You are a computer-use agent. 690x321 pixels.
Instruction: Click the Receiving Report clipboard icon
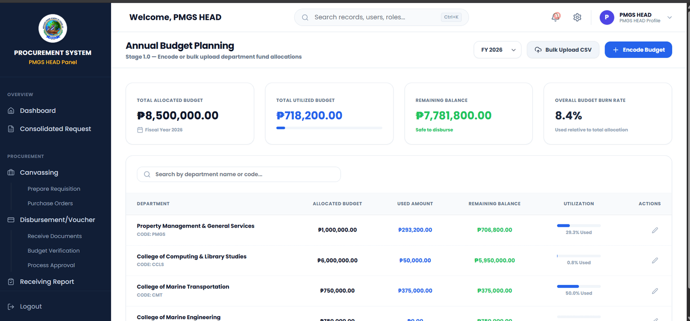point(11,281)
